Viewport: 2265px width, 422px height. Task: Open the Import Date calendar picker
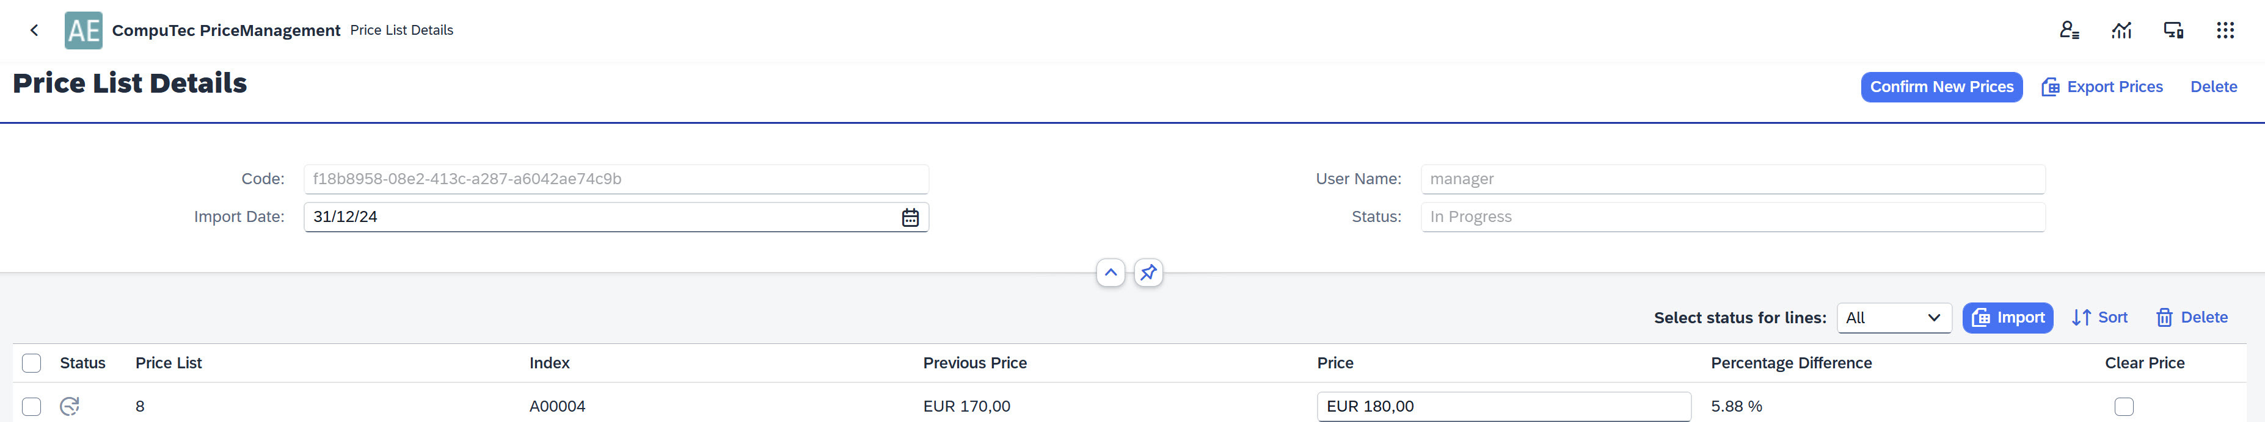click(910, 218)
